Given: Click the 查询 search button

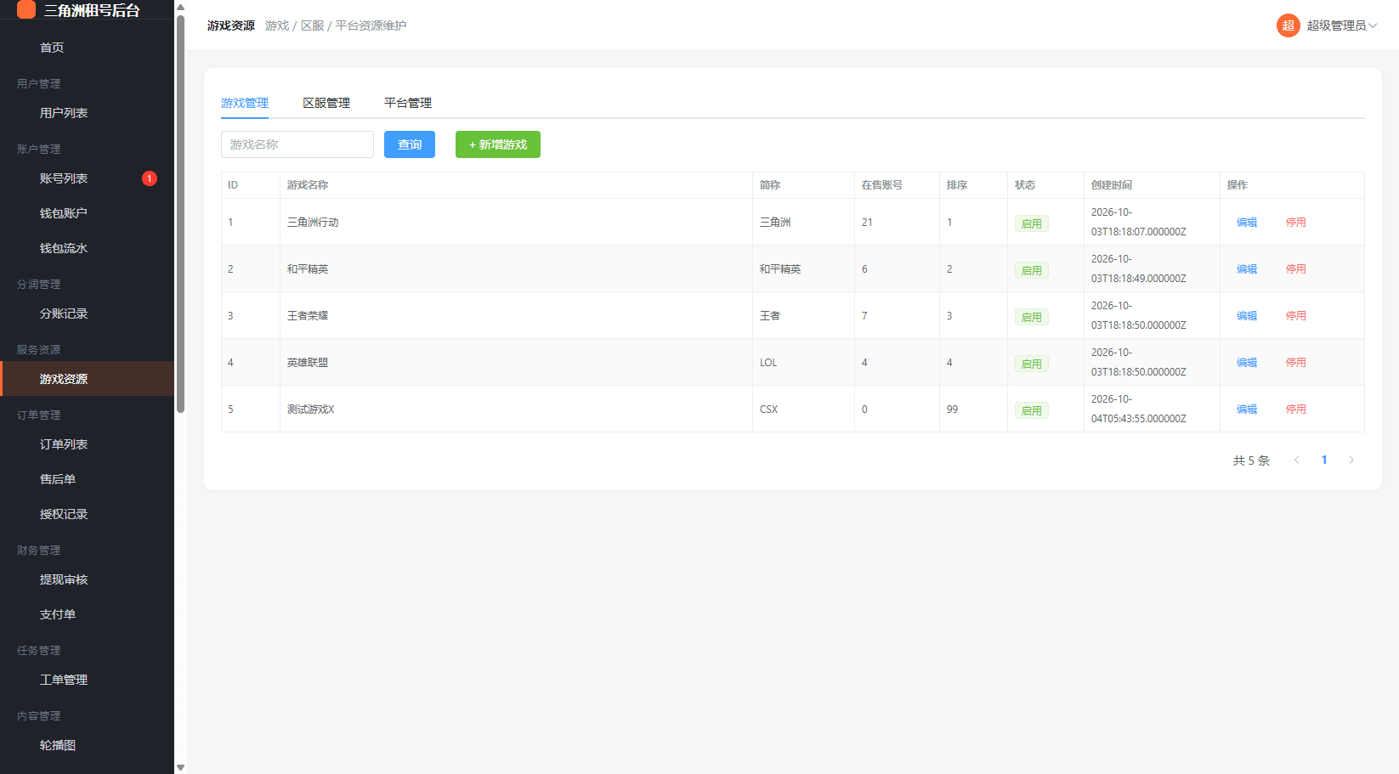Looking at the screenshot, I should [410, 144].
